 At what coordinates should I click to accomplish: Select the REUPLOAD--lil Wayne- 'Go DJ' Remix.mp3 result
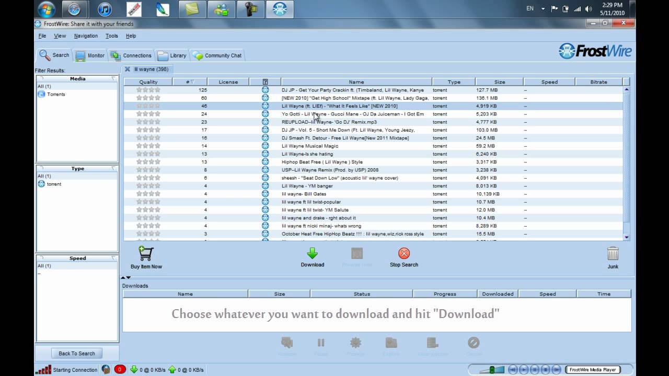[x=373, y=122]
